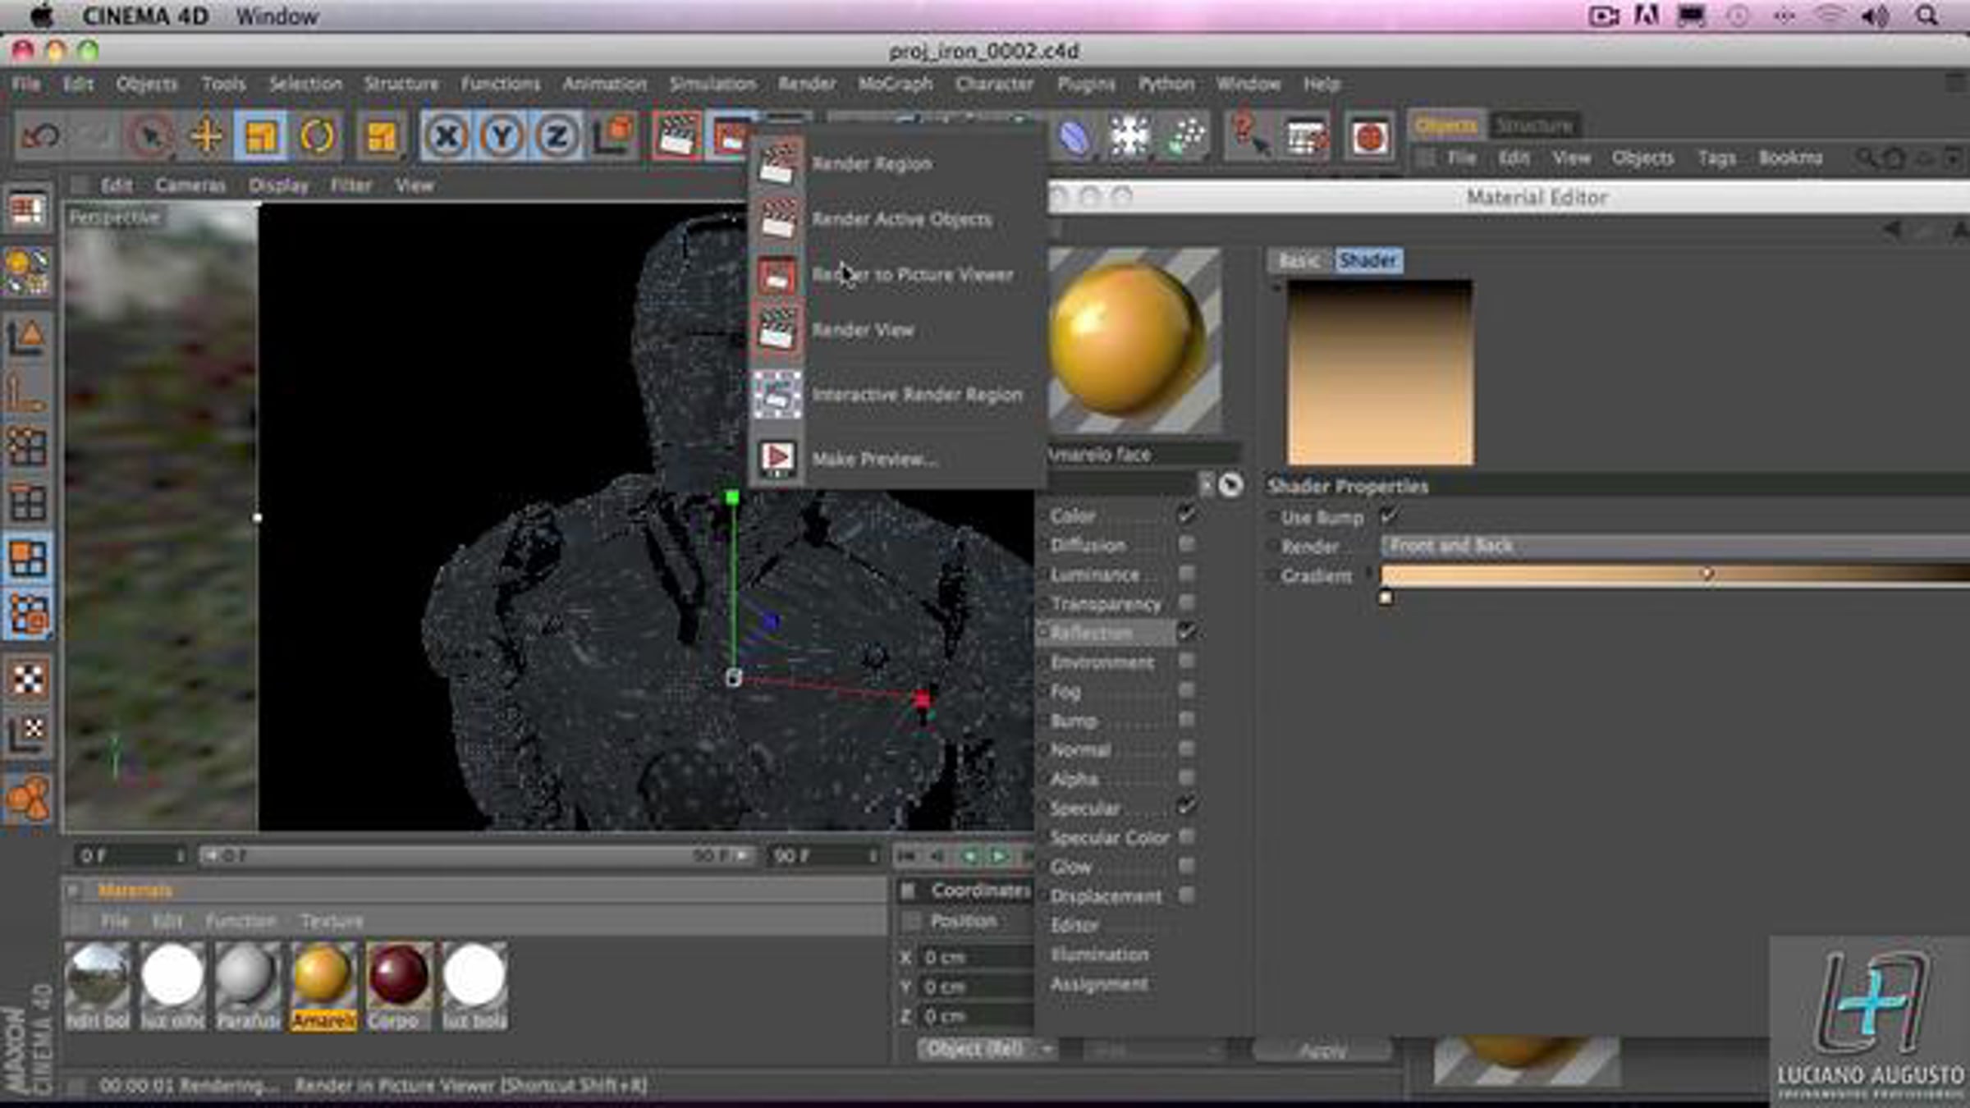Click the Undo arrow icon in the toolbar

tap(40, 135)
